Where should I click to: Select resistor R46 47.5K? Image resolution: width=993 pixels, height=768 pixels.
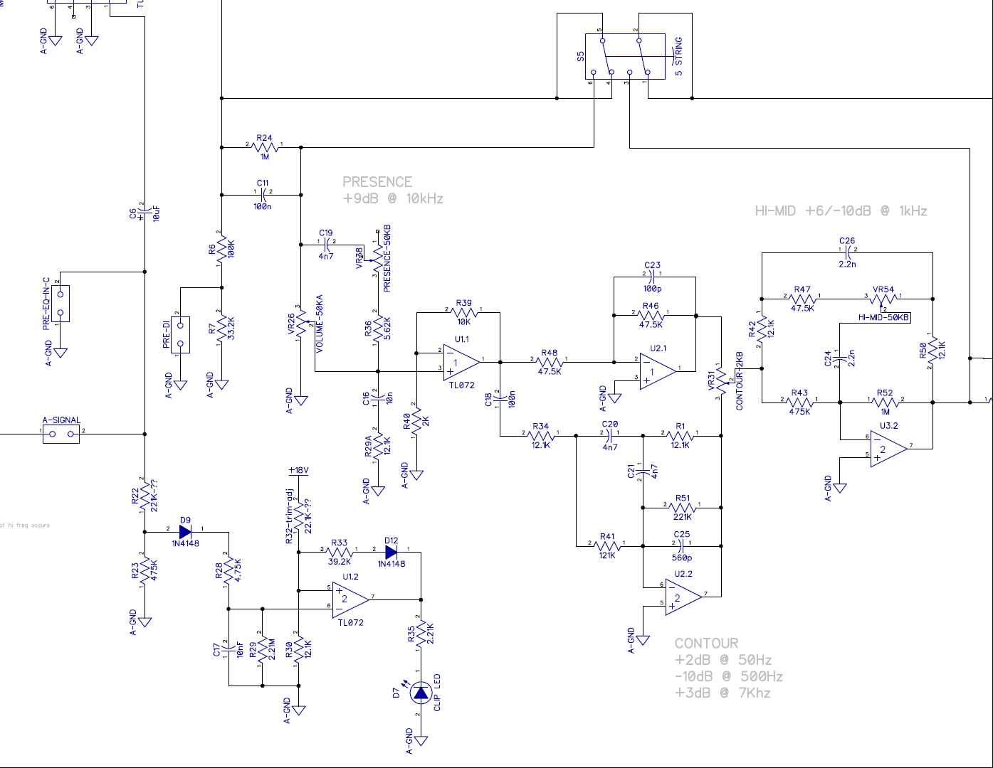click(x=651, y=315)
